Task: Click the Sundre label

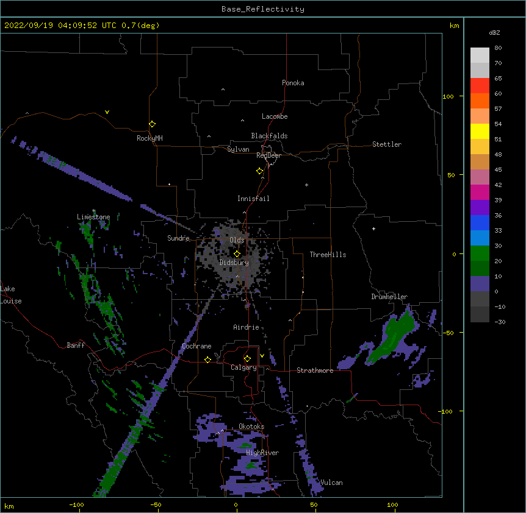Action: click(178, 238)
